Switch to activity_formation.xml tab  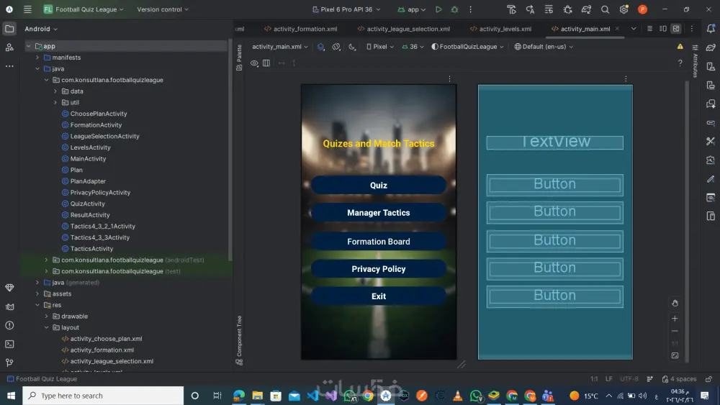(301, 29)
